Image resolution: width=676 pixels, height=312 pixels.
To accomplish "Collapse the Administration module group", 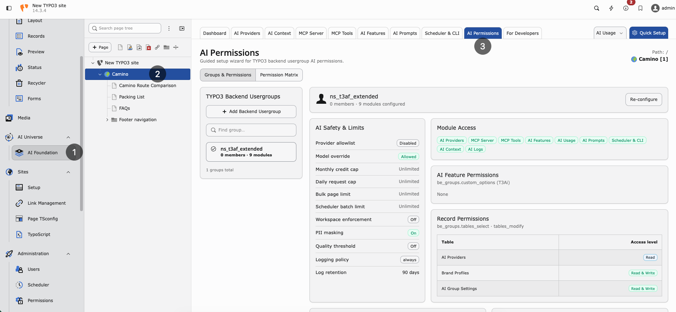I will pyautogui.click(x=68, y=254).
